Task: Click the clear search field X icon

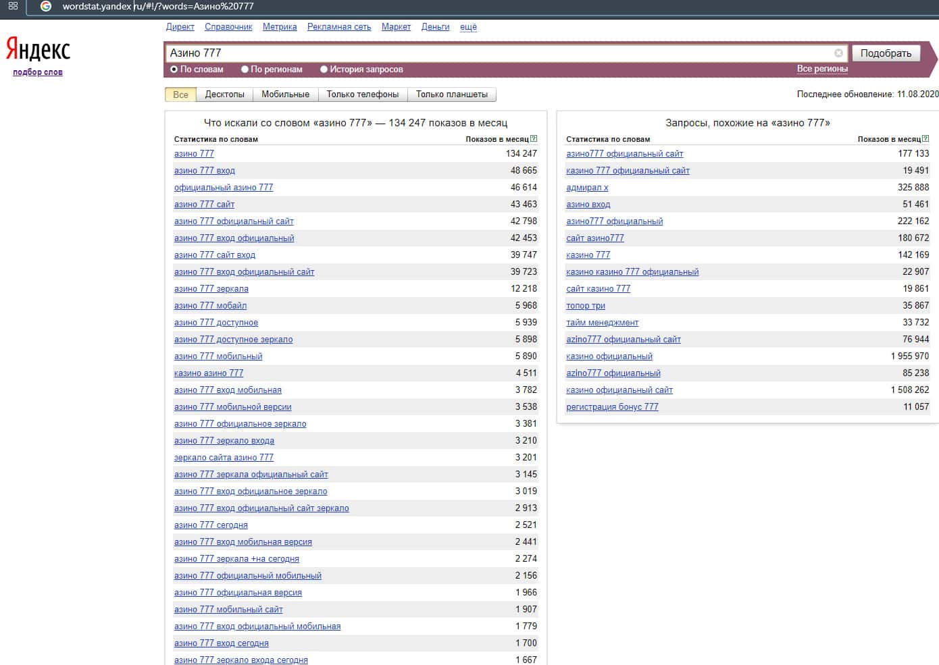Action: click(x=838, y=53)
